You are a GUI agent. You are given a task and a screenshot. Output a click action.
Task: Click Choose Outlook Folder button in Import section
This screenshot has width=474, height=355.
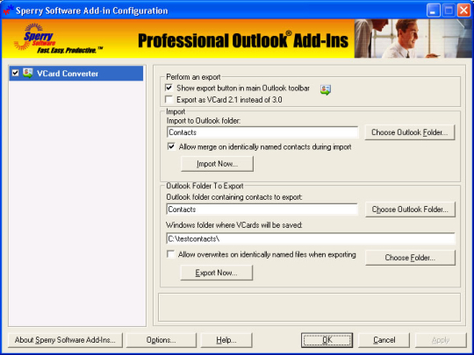point(410,132)
